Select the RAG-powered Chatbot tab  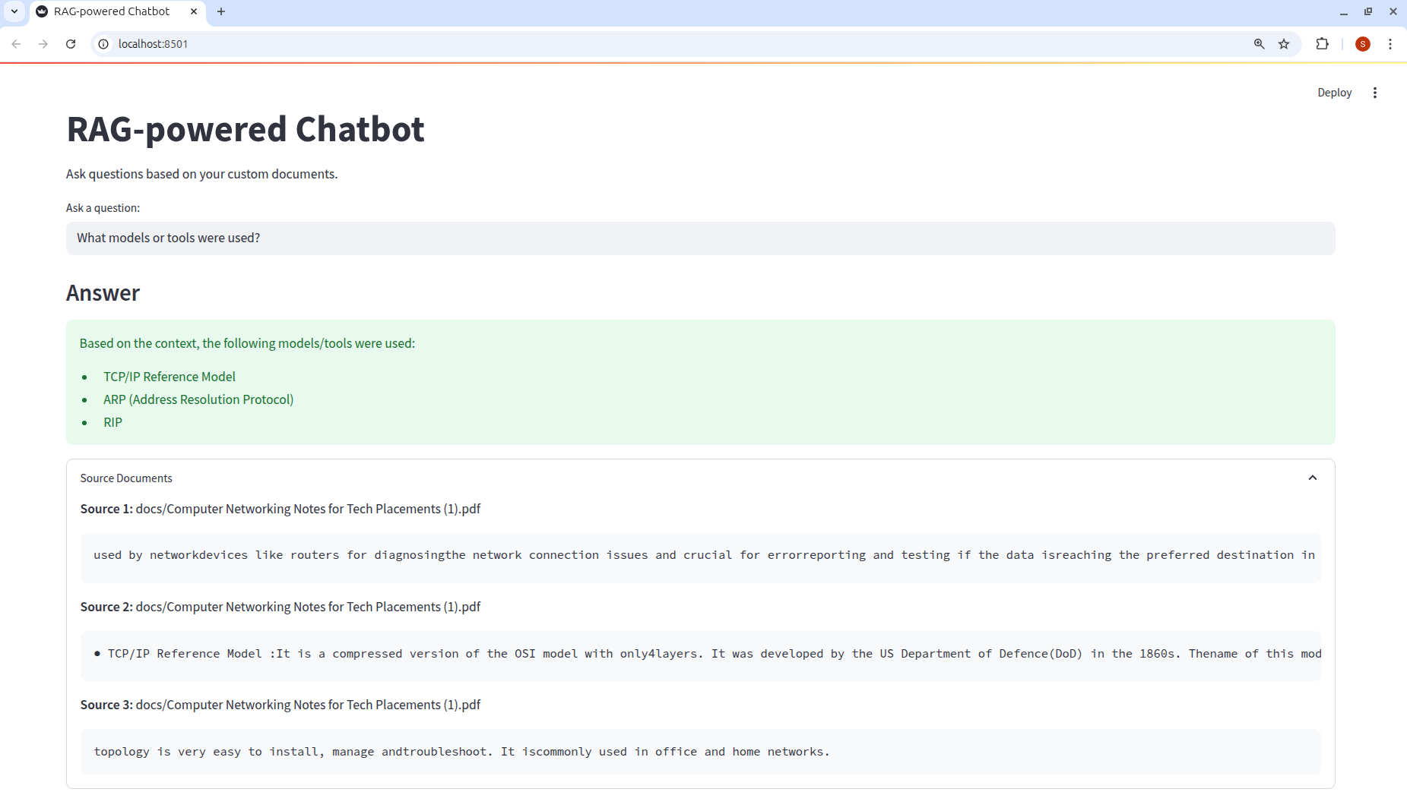click(112, 11)
